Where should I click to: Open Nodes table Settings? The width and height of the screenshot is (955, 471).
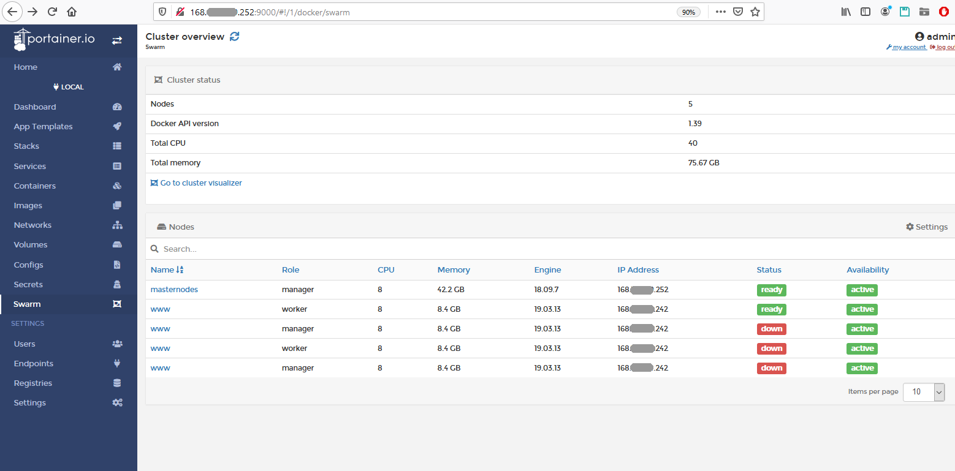(927, 227)
